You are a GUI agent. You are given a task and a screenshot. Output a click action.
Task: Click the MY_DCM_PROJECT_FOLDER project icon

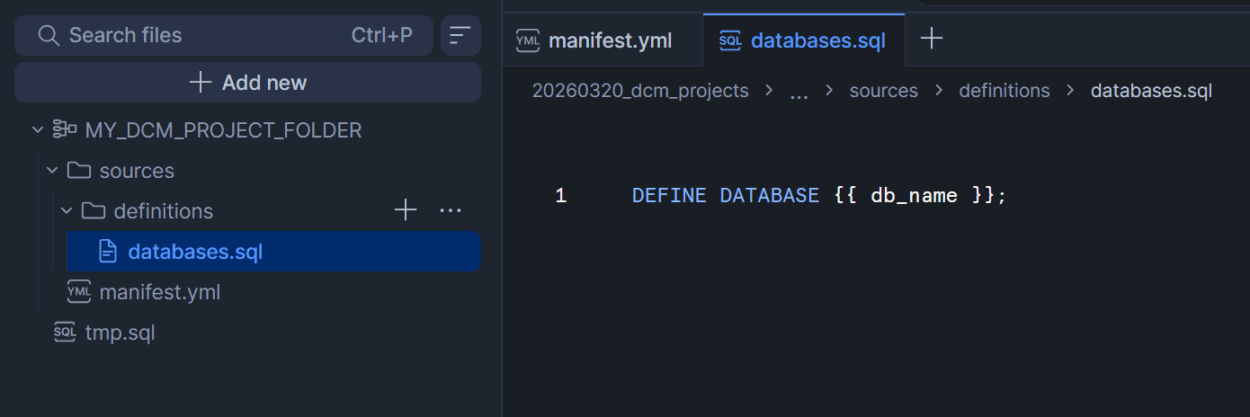coord(65,130)
